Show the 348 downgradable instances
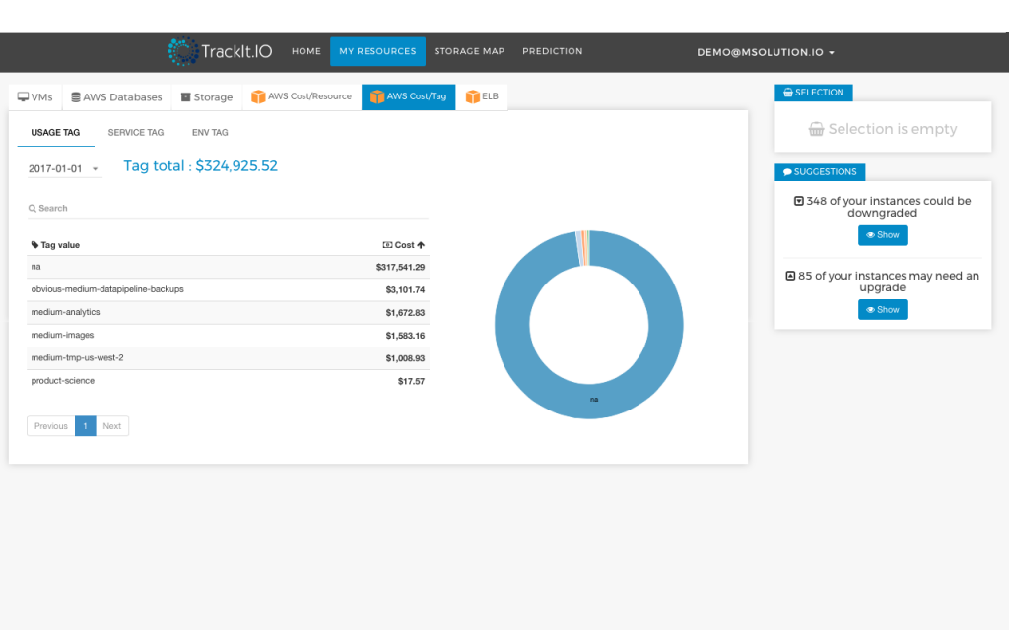Image resolution: width=1009 pixels, height=630 pixels. (x=882, y=234)
